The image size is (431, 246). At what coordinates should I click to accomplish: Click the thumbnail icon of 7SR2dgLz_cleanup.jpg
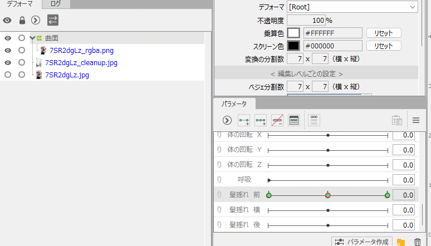39,63
